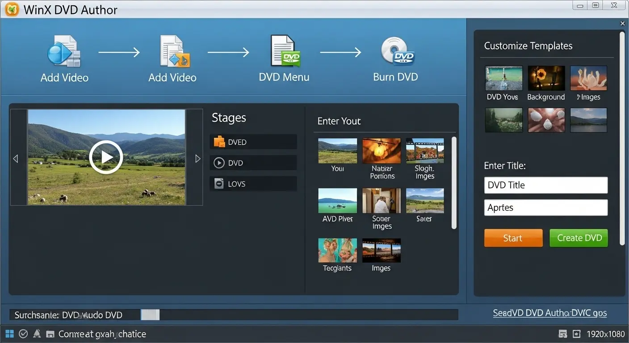The image size is (629, 343).
Task: Choose the 'Natiier Portions' thumbnail
Action: (x=382, y=151)
